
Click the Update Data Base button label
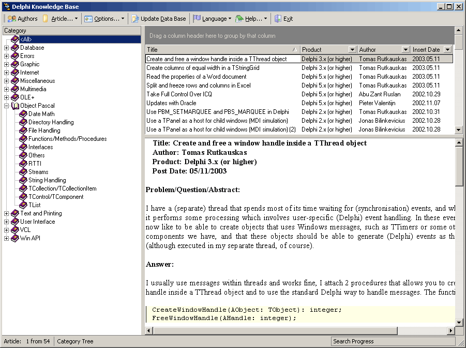[163, 19]
